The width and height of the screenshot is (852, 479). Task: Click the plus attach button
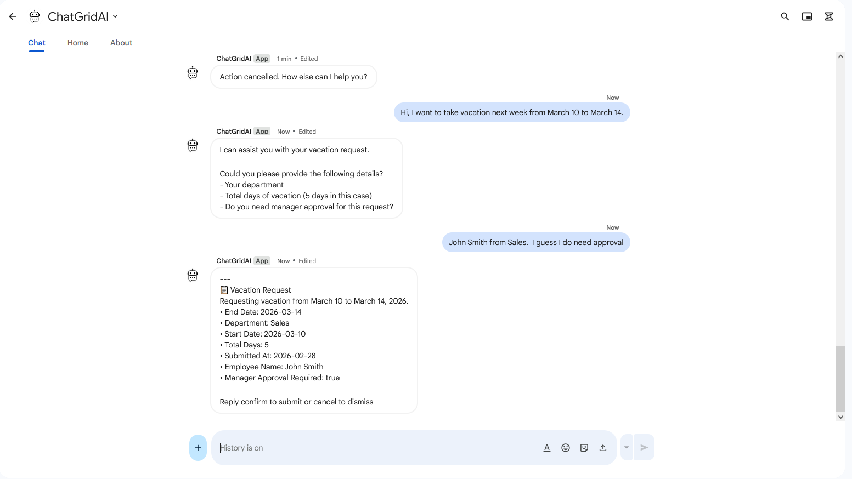click(x=198, y=448)
